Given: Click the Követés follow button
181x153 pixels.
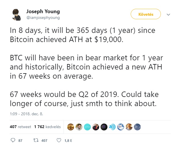Looking at the screenshot, I should click(x=146, y=14).
